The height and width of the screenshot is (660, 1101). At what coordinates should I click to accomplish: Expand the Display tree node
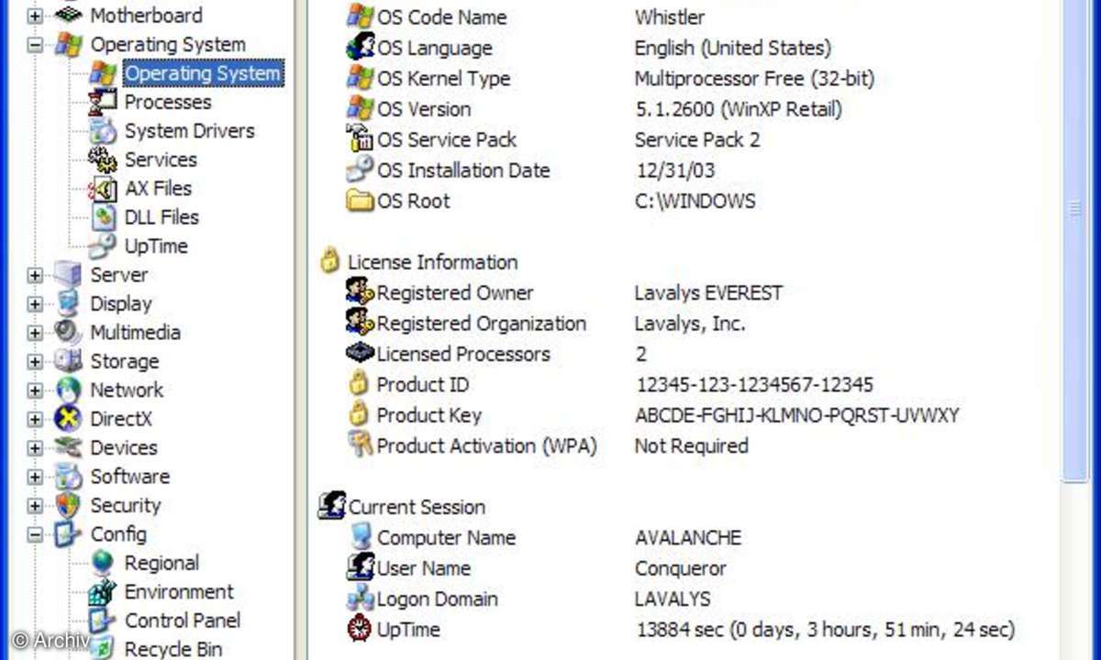click(x=35, y=304)
